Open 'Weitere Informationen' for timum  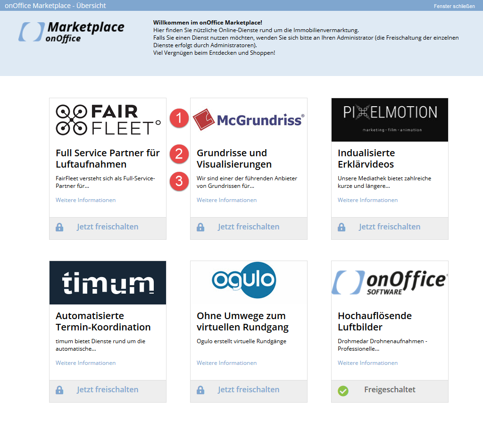[x=86, y=363]
